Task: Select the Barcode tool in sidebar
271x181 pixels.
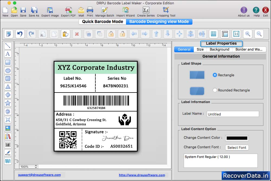Action: [x=8, y=144]
